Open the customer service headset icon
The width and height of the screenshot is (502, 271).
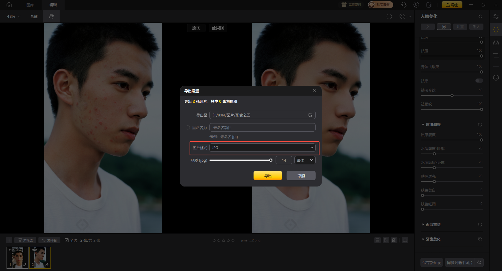(404, 5)
